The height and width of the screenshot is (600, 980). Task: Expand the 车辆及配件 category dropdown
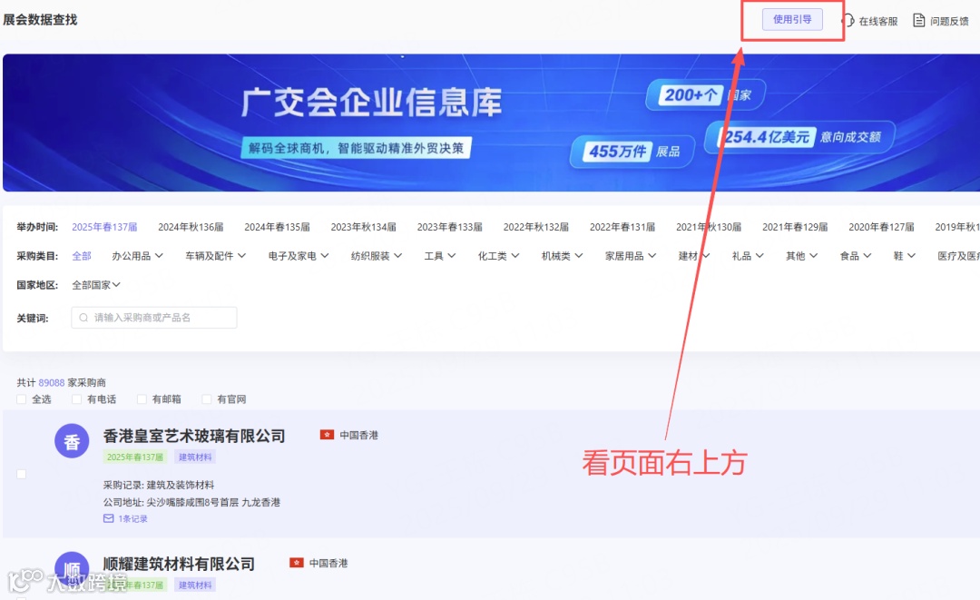(216, 256)
